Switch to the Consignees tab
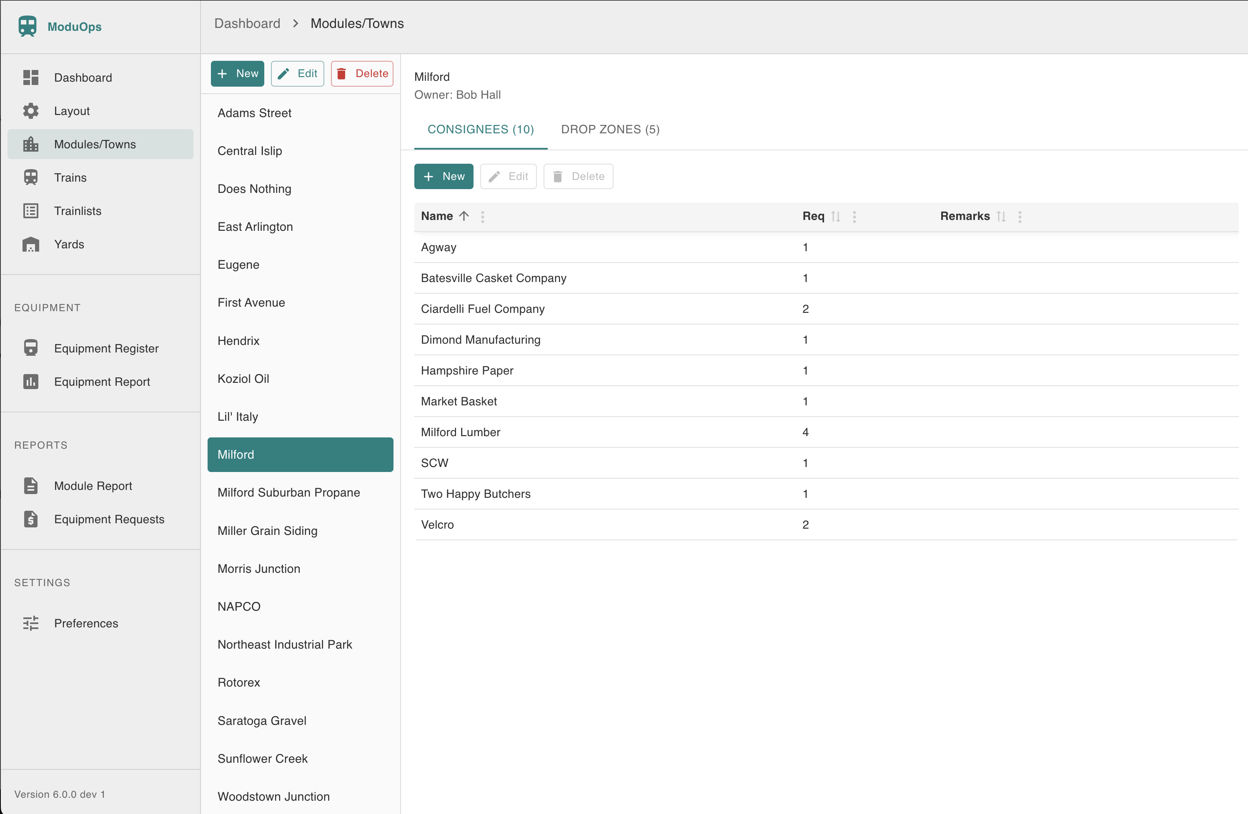This screenshot has width=1248, height=814. (x=480, y=129)
